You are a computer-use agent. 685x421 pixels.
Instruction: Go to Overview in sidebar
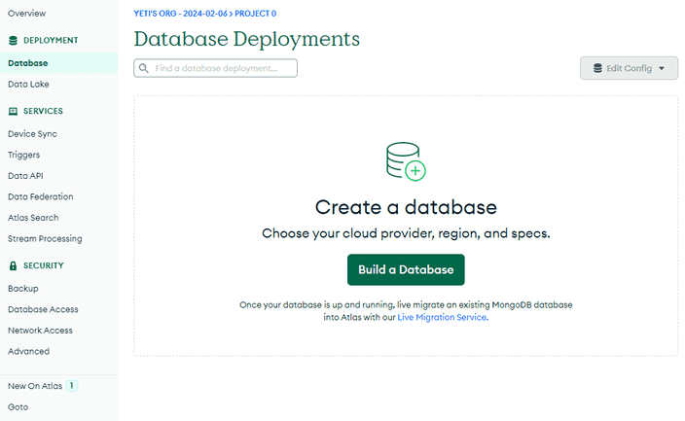[x=27, y=13]
